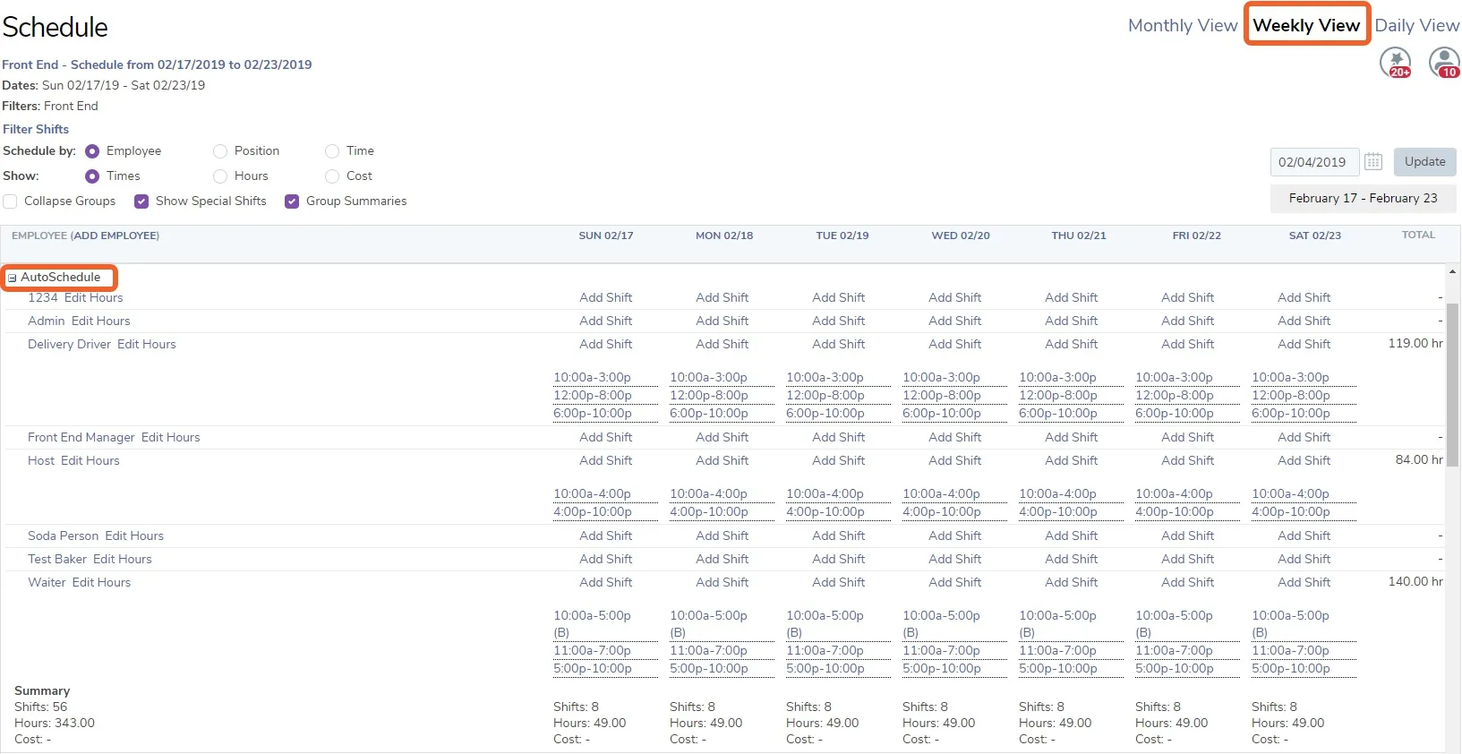Screen dimensions: 1462x754
Task: Click Edit Hours for Waiter
Action: (101, 582)
